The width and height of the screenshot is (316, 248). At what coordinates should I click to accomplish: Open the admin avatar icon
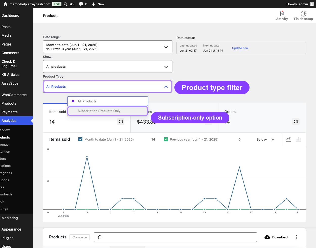click(312, 4)
